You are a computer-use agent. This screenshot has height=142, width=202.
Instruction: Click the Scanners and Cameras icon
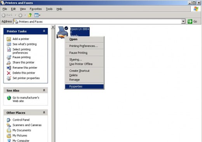coord(9,125)
